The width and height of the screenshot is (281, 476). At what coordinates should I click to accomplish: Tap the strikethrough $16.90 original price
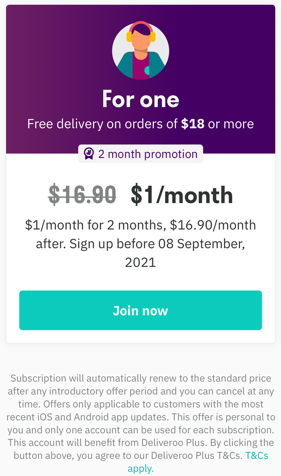pyautogui.click(x=82, y=194)
